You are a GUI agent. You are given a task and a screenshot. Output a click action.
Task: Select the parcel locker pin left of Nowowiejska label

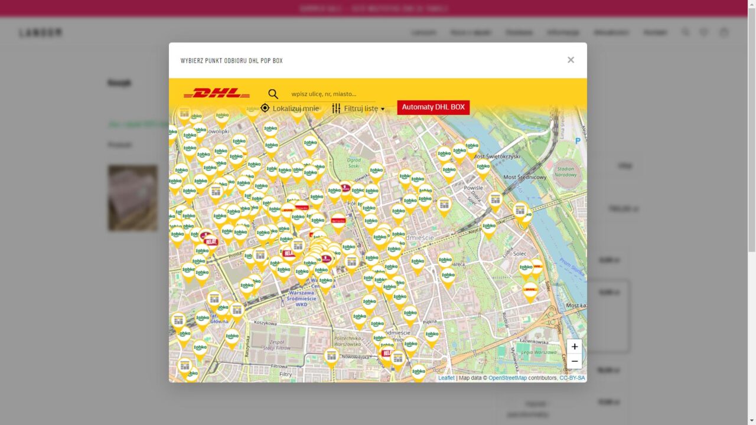pos(331,357)
